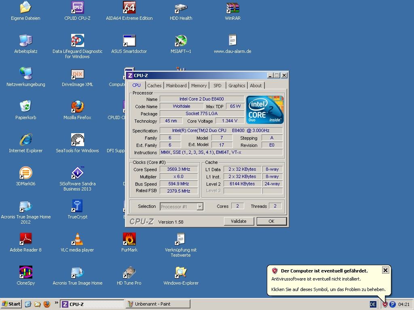Open the Windows Start menu
This screenshot has height=310, width=414.
(11, 304)
